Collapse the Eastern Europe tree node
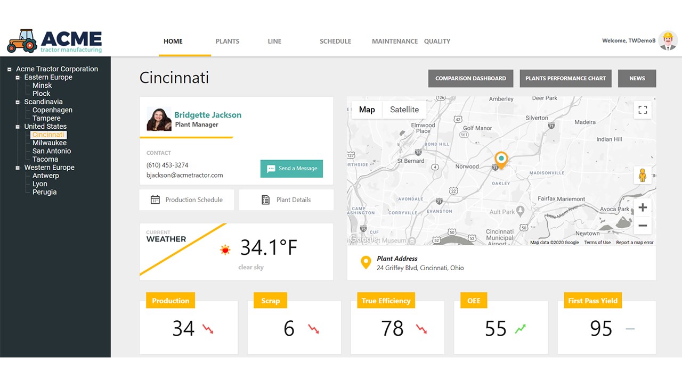682x383 pixels. click(18, 77)
